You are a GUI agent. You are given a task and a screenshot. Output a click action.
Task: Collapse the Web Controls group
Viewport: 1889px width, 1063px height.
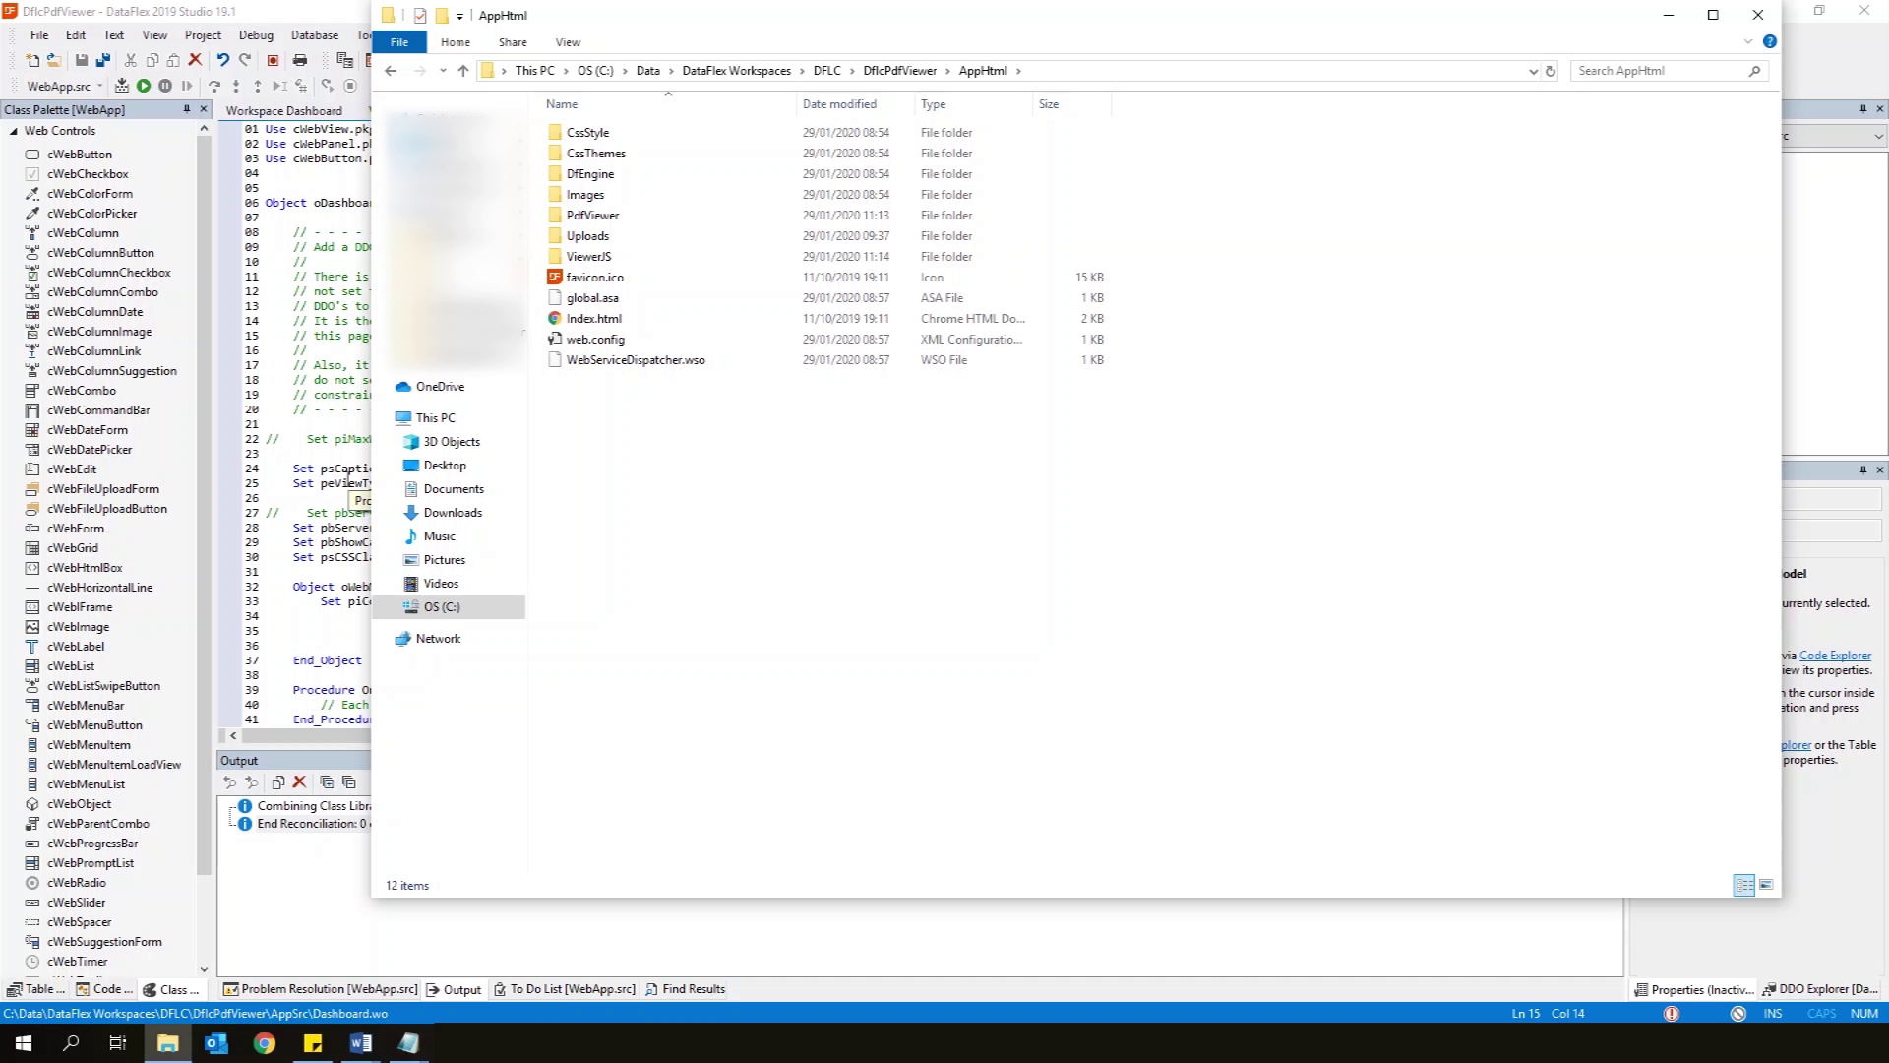[x=14, y=131]
